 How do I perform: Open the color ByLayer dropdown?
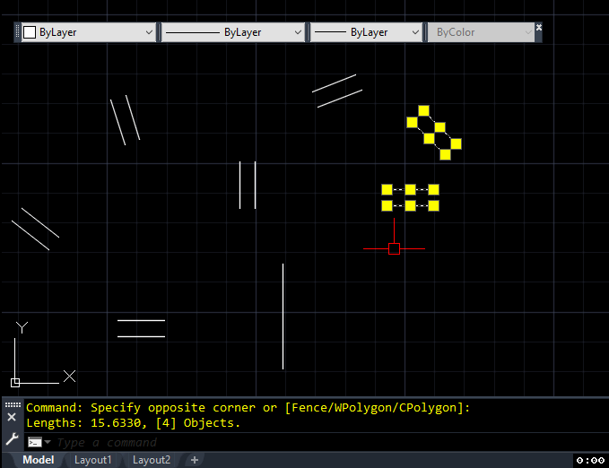pyautogui.click(x=89, y=32)
